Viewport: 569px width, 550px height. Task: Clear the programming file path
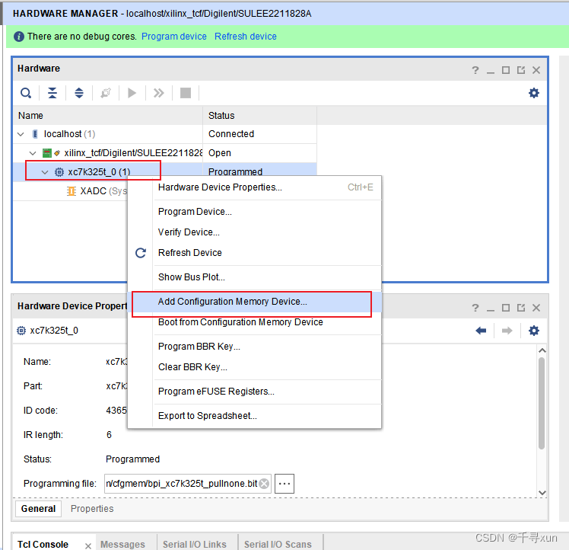[x=265, y=484]
